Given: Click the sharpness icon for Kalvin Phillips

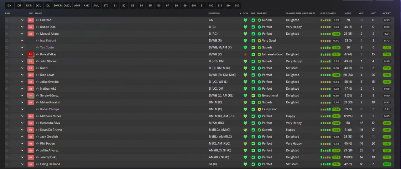Looking at the screenshot, I should pos(253,109).
